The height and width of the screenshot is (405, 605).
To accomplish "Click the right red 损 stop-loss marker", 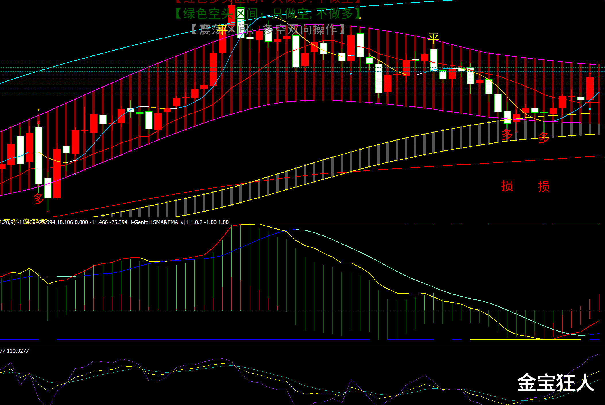I will tap(544, 187).
